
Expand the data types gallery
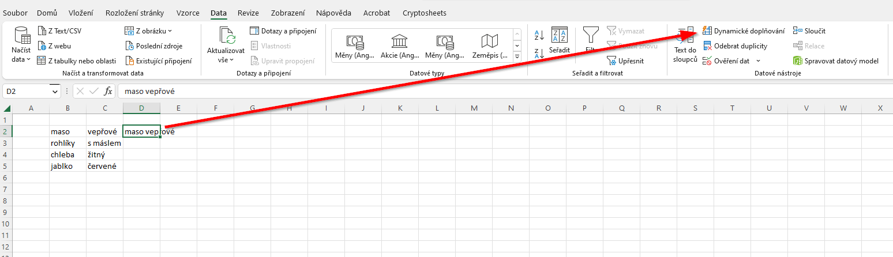[x=517, y=57]
